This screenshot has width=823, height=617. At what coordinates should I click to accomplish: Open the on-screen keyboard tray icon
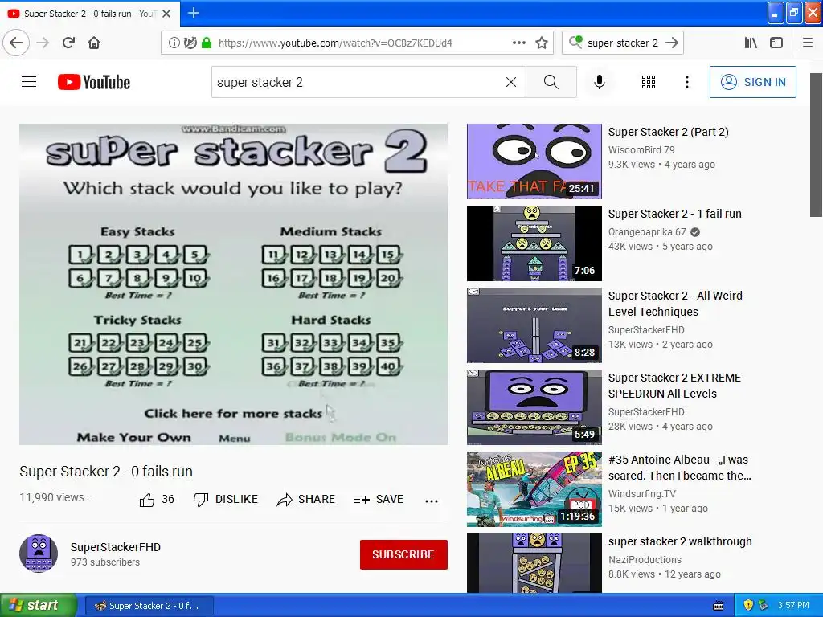coord(719,606)
